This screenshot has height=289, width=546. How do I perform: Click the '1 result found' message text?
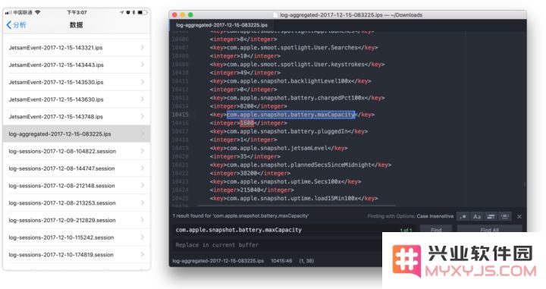click(240, 216)
